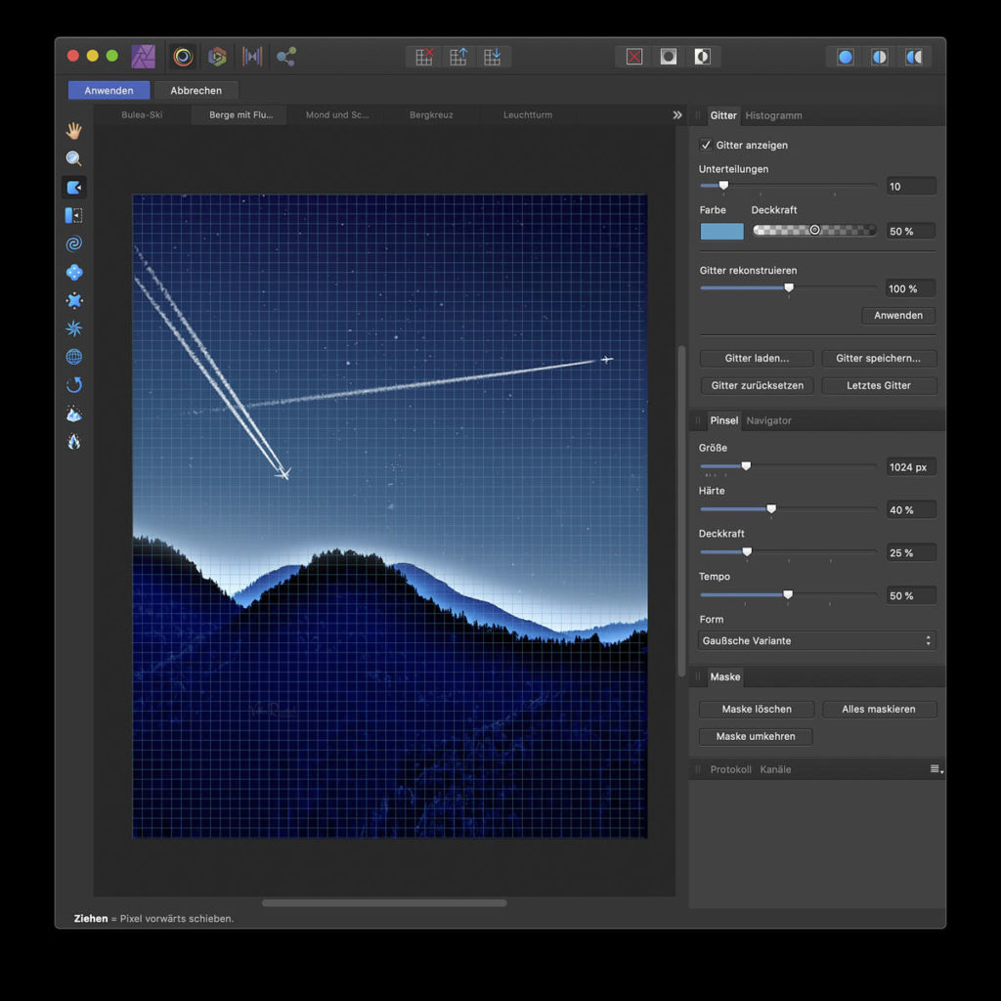Click the Unterteilungen value field showing 10
The width and height of the screenshot is (1001, 1001).
[x=911, y=187]
